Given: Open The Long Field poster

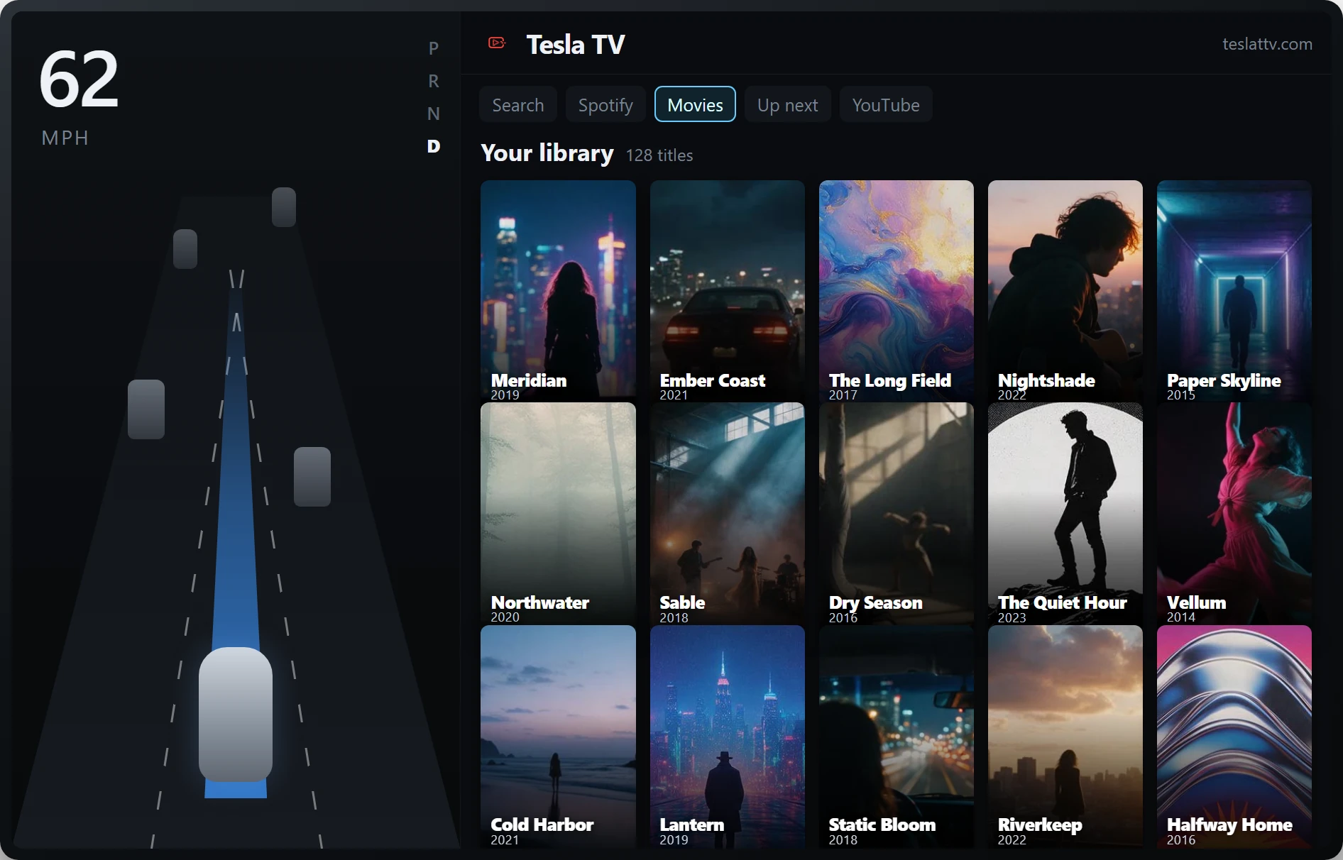Looking at the screenshot, I should tap(897, 292).
